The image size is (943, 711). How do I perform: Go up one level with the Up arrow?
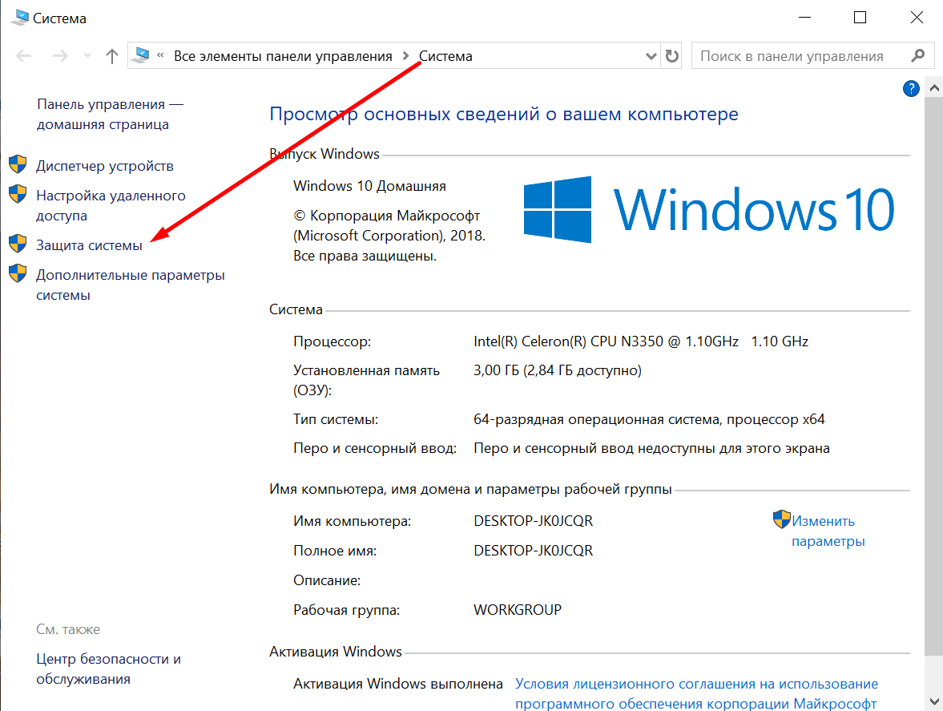click(112, 57)
